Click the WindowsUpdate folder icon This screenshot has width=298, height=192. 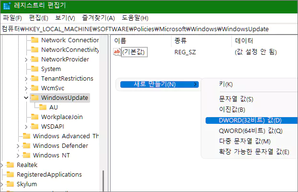[35, 97]
